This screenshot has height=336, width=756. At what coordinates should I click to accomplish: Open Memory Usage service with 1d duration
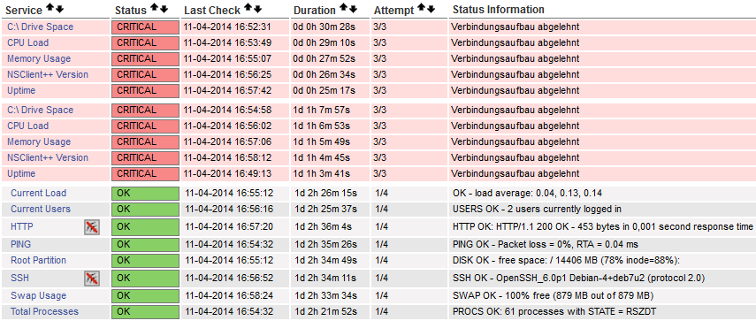39,141
